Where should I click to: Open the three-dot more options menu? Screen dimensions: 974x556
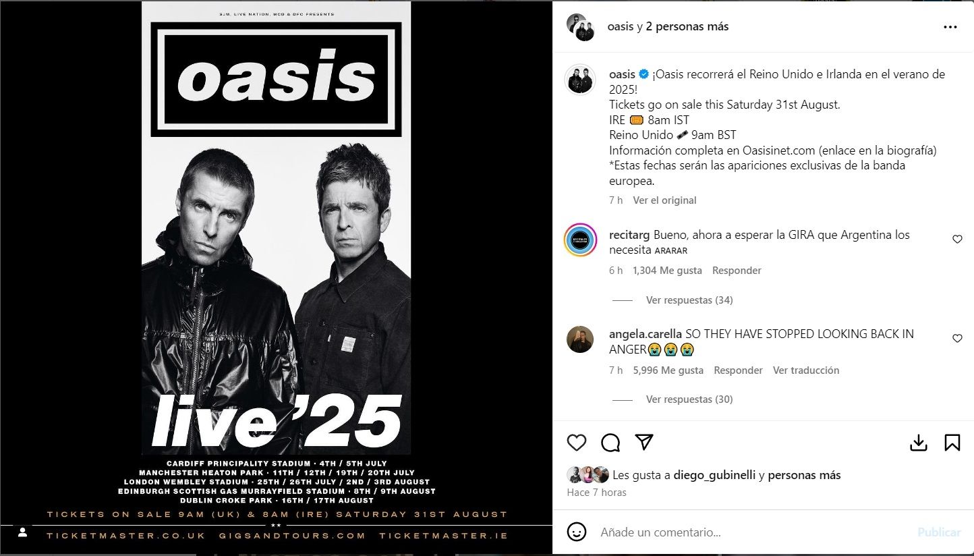(x=950, y=27)
